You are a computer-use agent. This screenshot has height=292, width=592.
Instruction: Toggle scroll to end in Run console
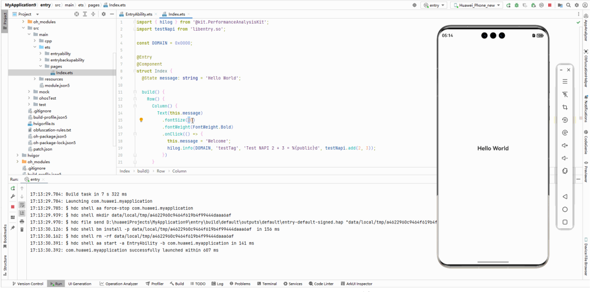[22, 213]
